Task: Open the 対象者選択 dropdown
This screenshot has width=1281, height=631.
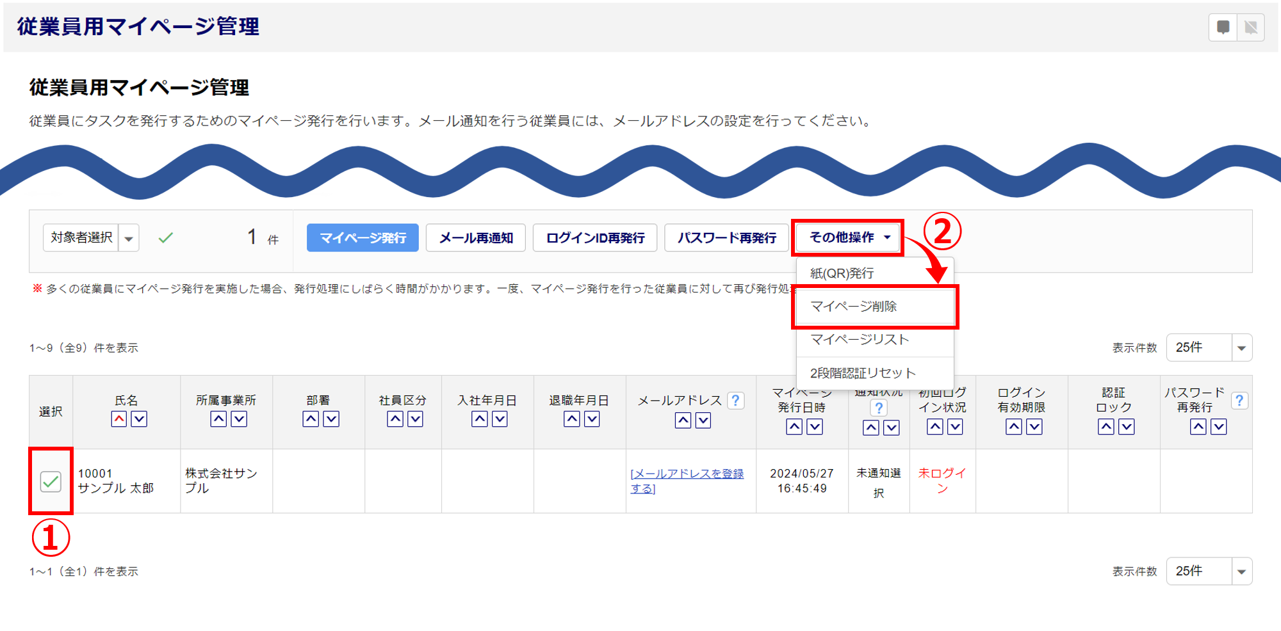Action: click(x=91, y=237)
